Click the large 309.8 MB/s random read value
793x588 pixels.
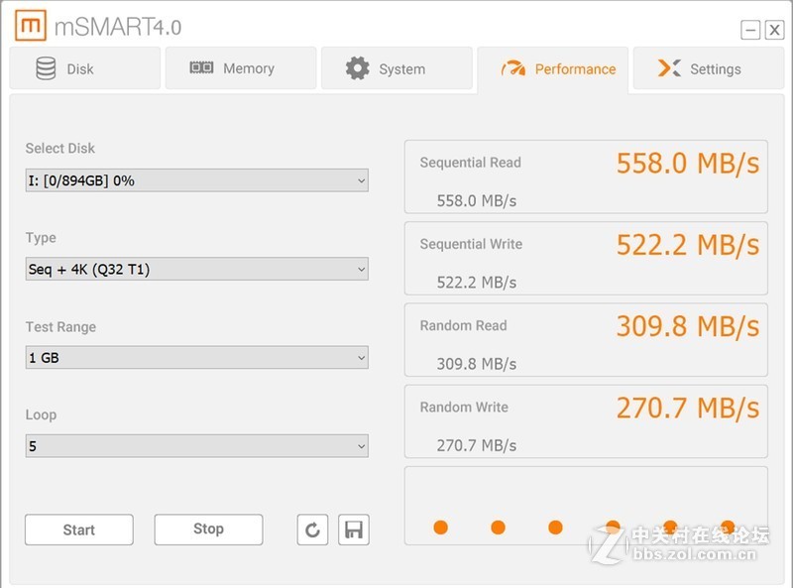[688, 326]
